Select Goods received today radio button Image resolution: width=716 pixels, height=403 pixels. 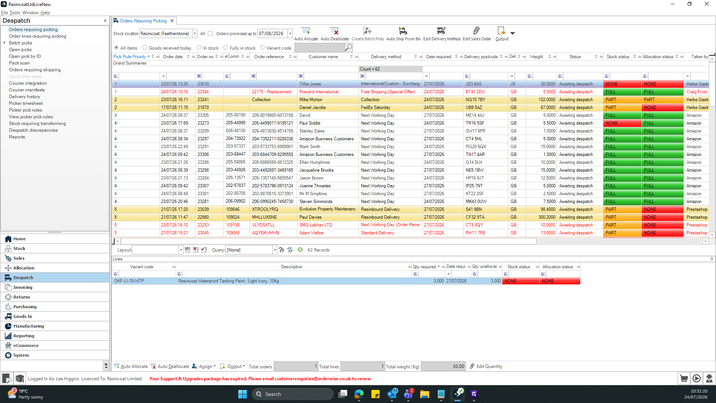(x=145, y=48)
